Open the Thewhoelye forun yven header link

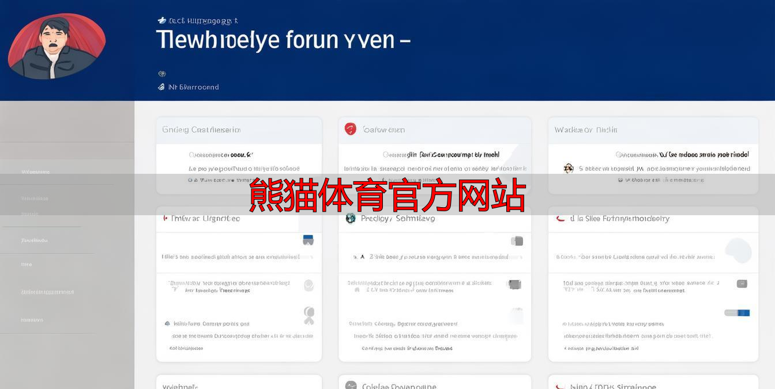point(283,40)
